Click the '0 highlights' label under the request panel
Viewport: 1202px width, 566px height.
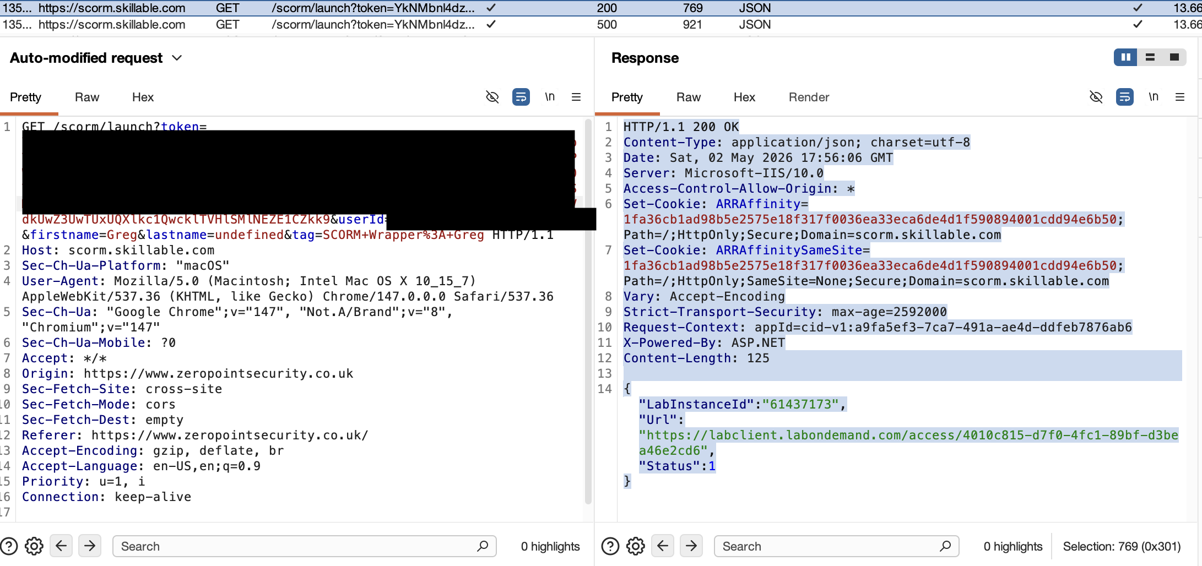[550, 546]
